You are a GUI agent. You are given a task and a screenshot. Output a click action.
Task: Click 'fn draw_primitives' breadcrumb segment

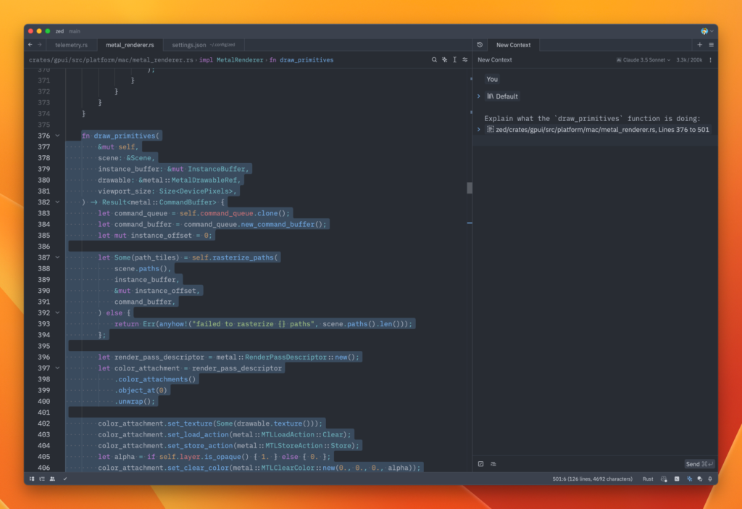click(301, 59)
